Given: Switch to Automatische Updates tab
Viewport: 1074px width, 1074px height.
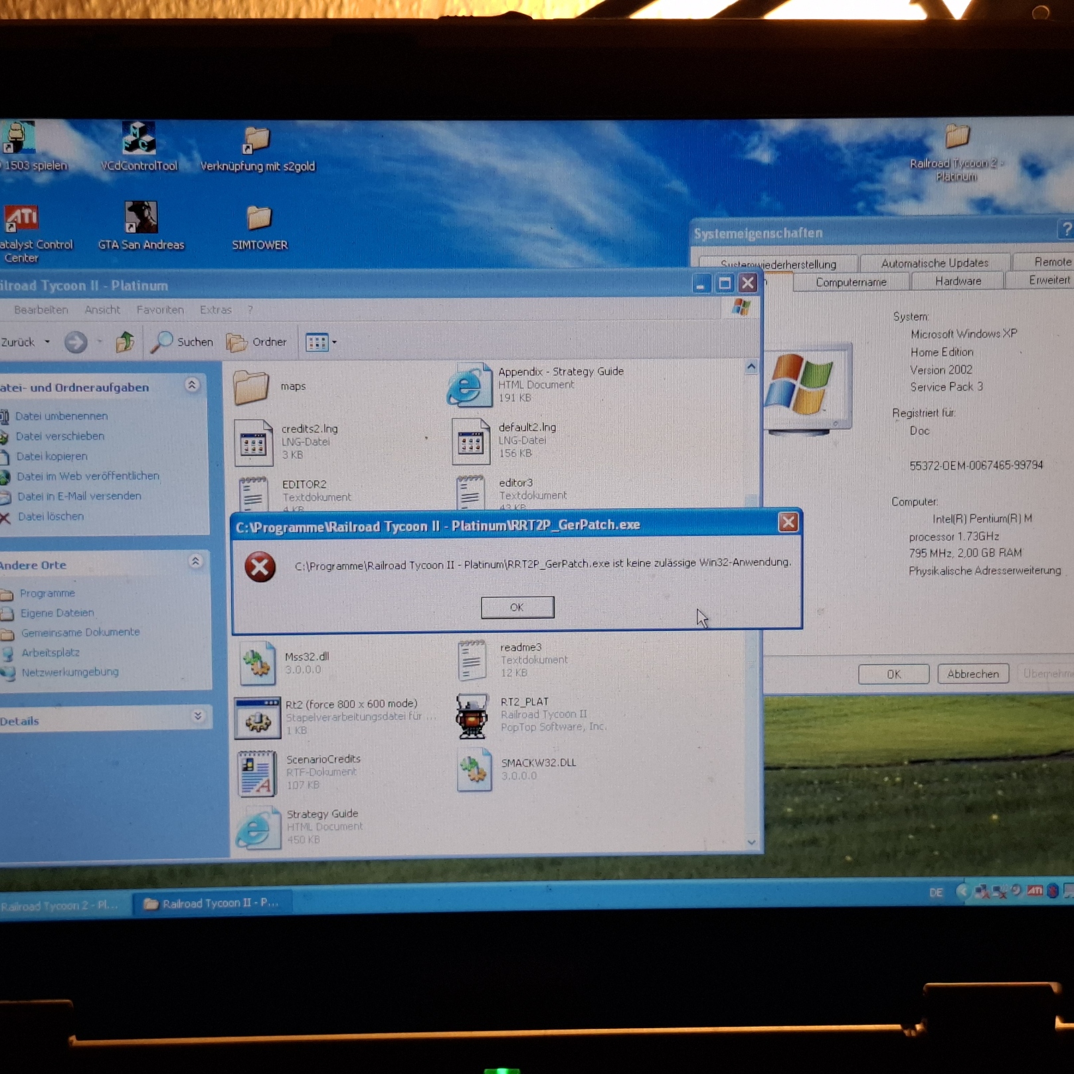Looking at the screenshot, I should tap(935, 263).
